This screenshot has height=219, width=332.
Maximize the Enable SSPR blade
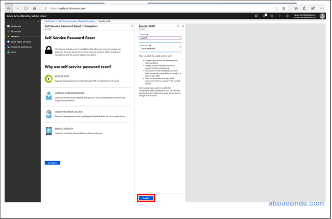tap(178, 26)
